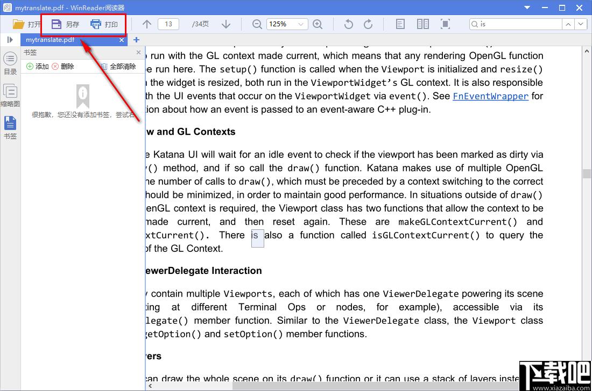Click 删除 to delete a bookmark
Viewport: 592px width, 391px height.
pyautogui.click(x=62, y=66)
